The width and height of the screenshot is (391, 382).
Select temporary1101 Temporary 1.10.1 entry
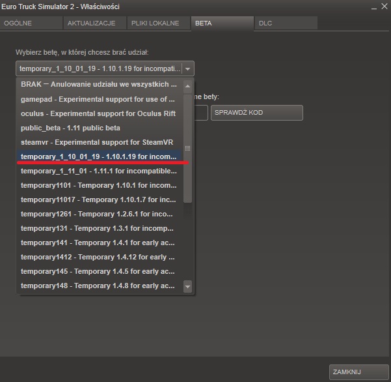(100, 185)
